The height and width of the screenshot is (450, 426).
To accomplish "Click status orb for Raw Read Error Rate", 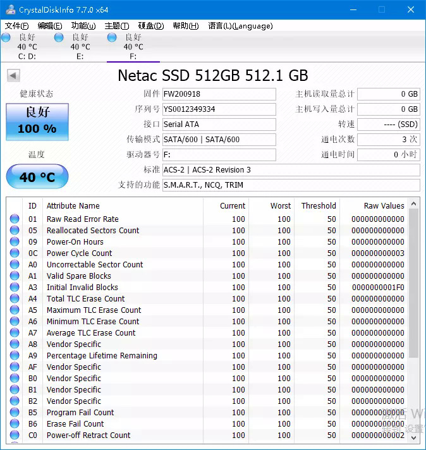I will (x=15, y=219).
